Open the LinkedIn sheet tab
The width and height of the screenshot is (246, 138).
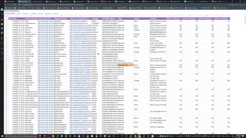pyautogui.click(x=55, y=14)
